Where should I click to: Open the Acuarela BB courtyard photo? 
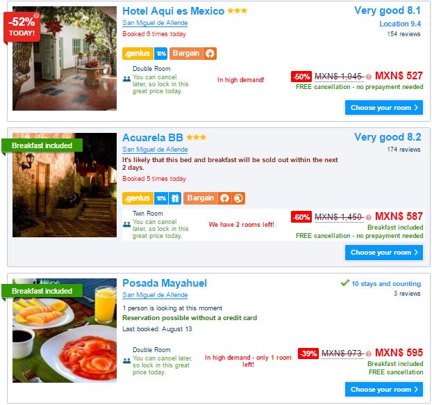click(65, 185)
